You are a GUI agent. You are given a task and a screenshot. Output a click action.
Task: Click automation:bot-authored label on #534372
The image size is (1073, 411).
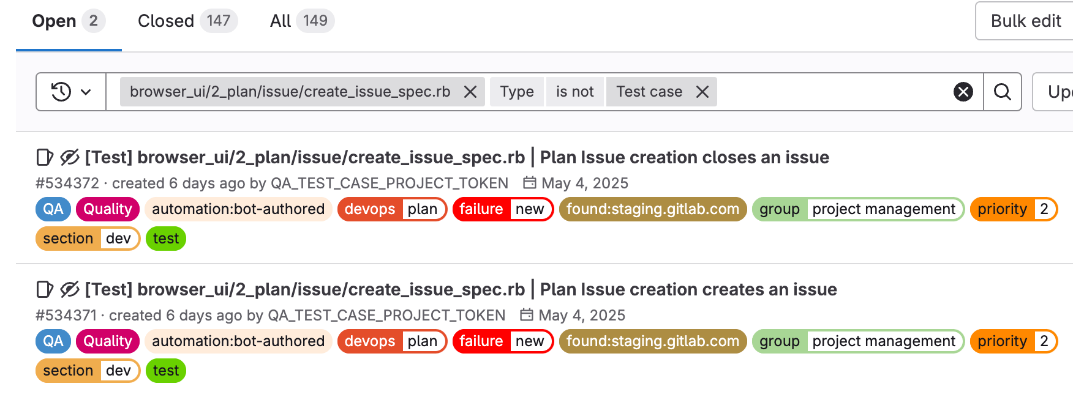coord(238,209)
